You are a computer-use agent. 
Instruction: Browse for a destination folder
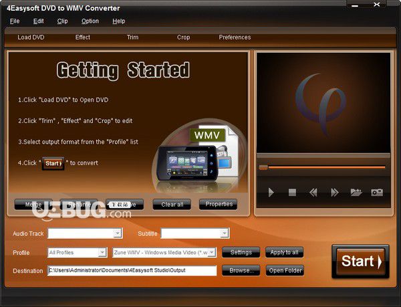click(241, 270)
